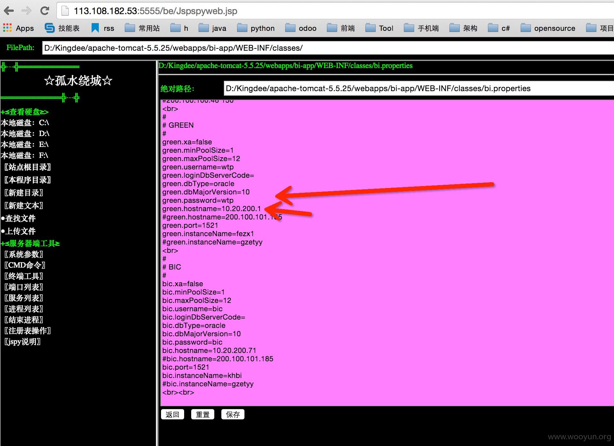The image size is (614, 446).
Task: Click 新建文本 to create text file
Action: 23,206
